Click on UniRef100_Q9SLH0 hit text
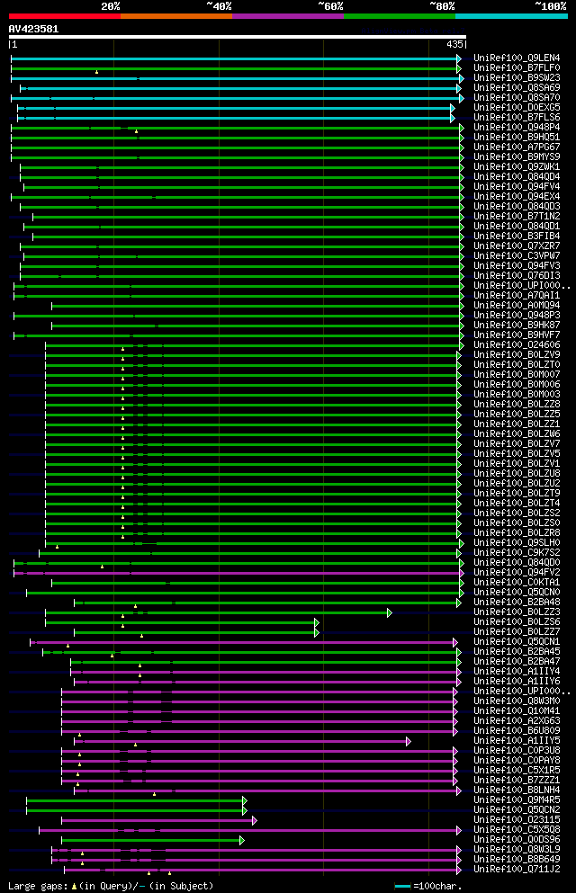This screenshot has height=893, width=576. tap(517, 543)
